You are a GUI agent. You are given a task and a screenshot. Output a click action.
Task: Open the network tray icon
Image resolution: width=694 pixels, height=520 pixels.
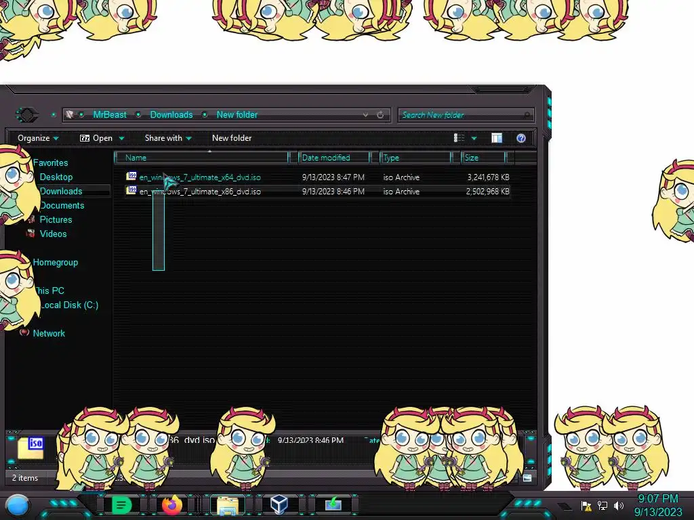click(x=603, y=505)
